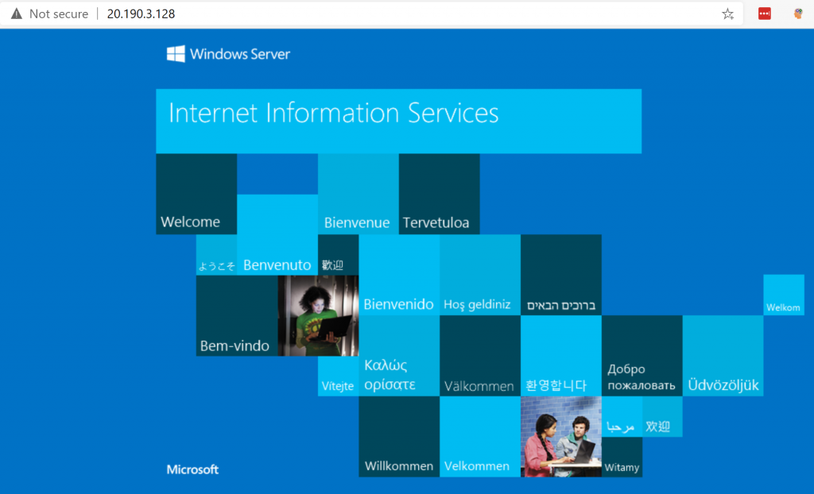This screenshot has height=494, width=814.
Task: Click the Witamy tile
Action: [622, 457]
